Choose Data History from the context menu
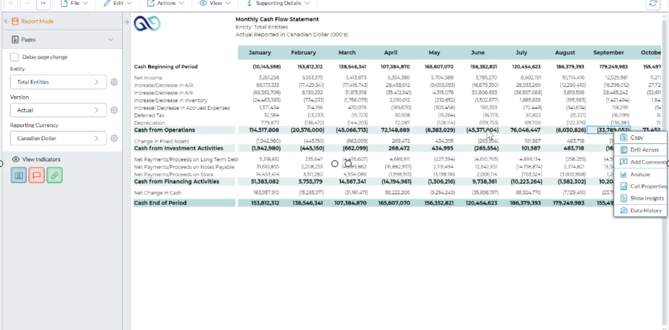 coord(640,211)
